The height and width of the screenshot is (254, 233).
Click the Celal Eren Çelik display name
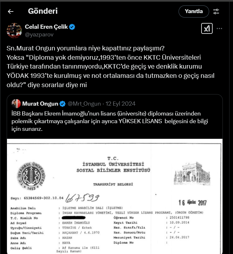(x=46, y=27)
